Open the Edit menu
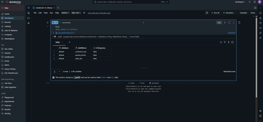263x122 pixels. tap(40, 13)
